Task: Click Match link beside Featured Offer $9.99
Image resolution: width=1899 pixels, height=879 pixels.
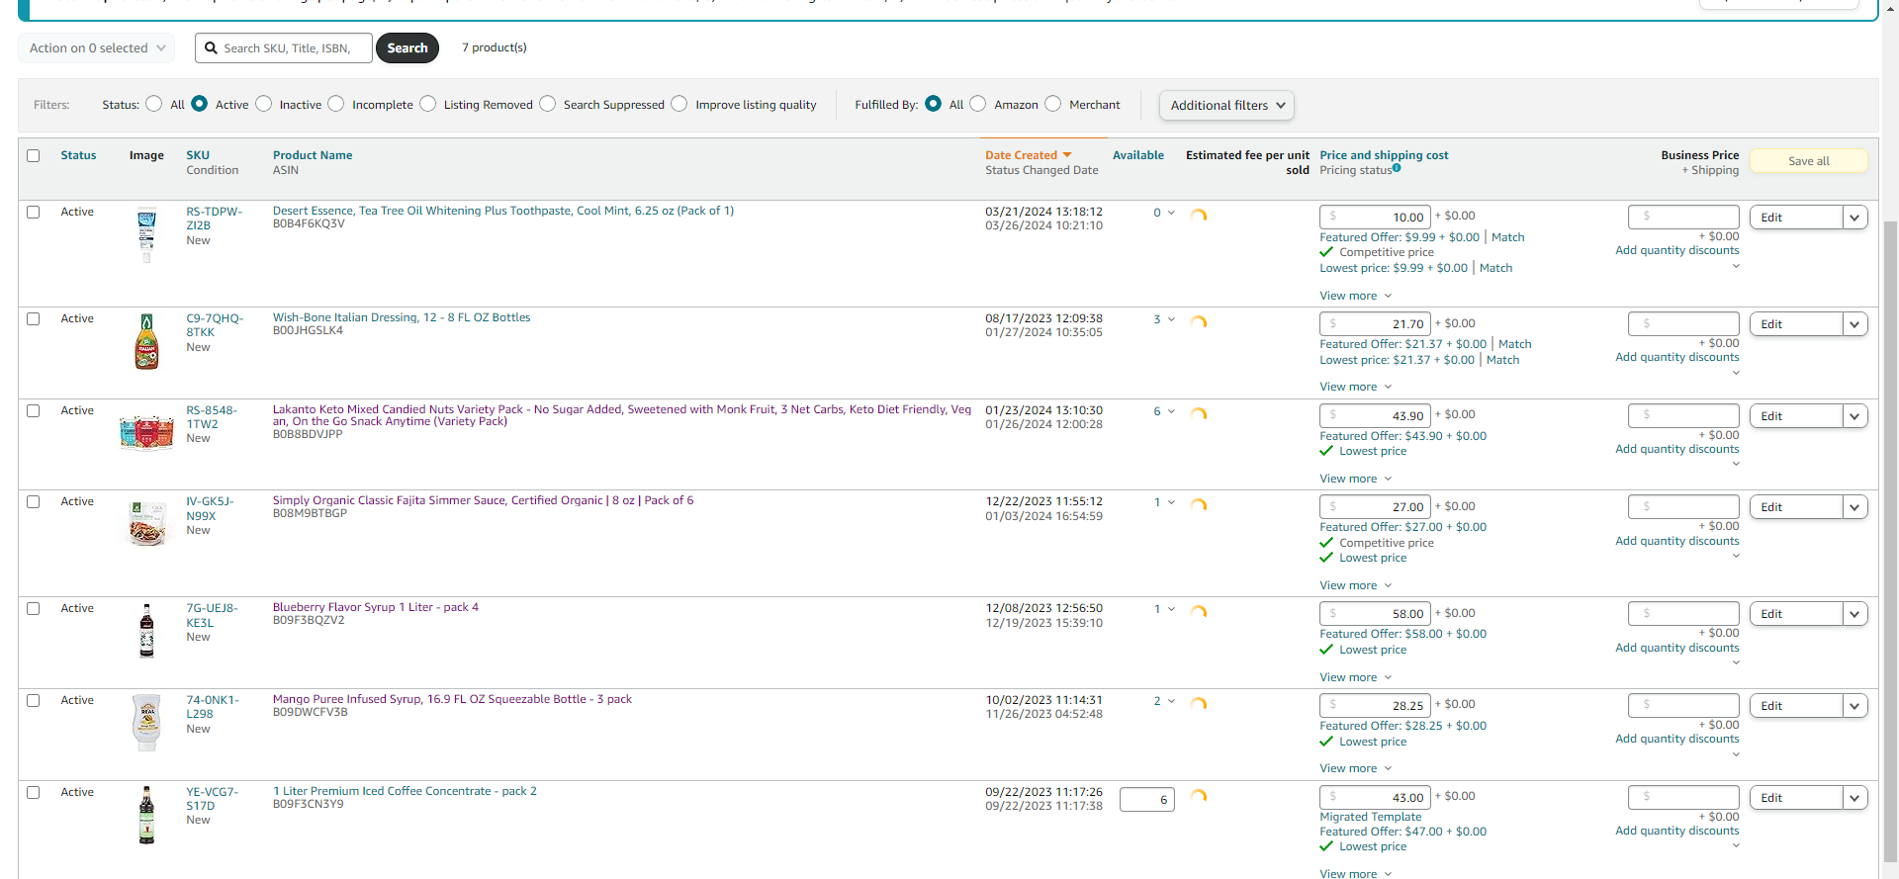Action: [1508, 237]
